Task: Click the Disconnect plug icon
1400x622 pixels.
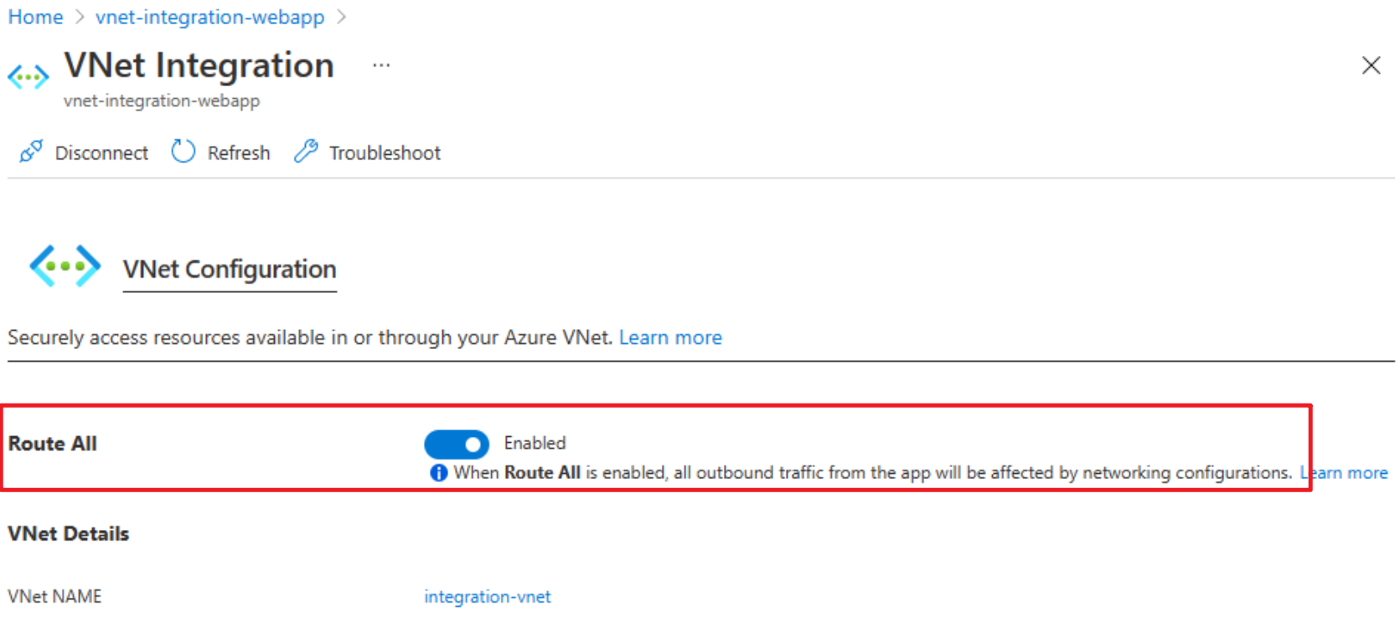Action: click(31, 152)
